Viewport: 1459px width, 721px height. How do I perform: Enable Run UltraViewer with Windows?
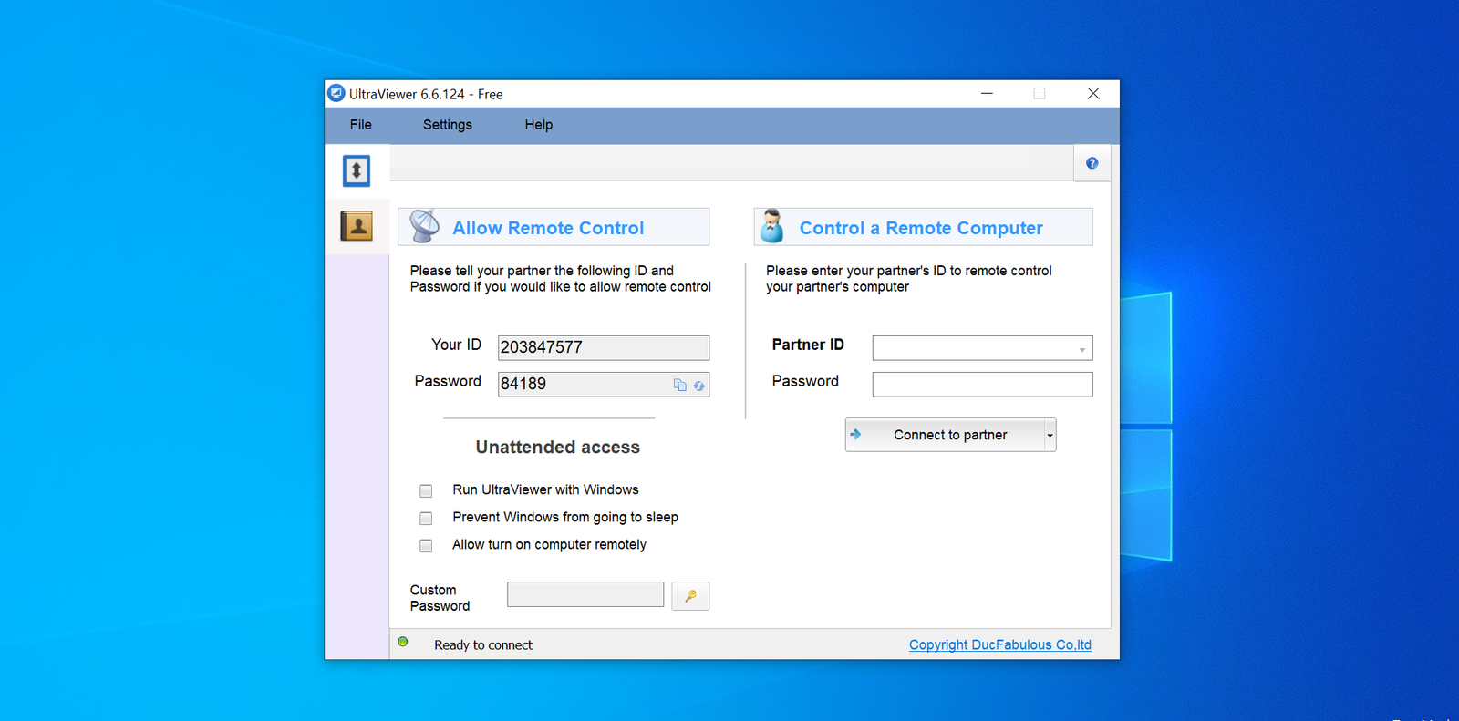(426, 491)
